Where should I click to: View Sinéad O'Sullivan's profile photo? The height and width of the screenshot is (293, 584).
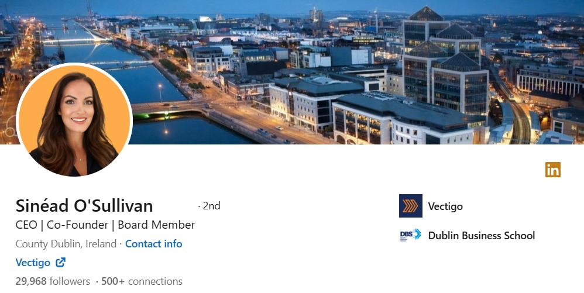[x=74, y=120]
